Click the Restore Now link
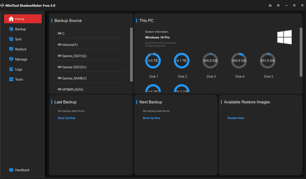Image resolution: width=306 pixels, height=179 pixels. click(x=236, y=118)
